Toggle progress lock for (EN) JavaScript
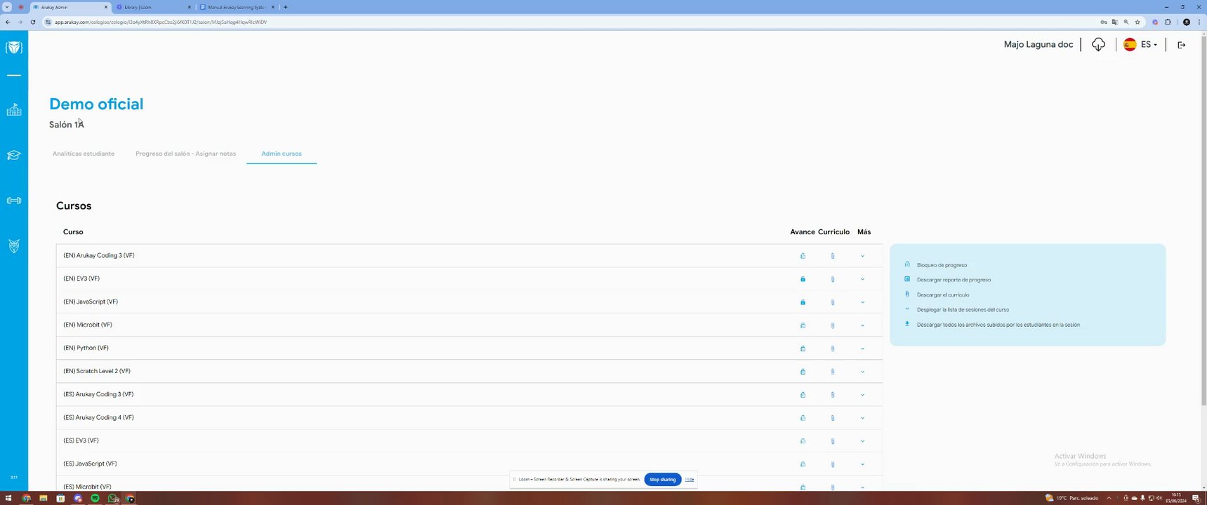 (803, 302)
